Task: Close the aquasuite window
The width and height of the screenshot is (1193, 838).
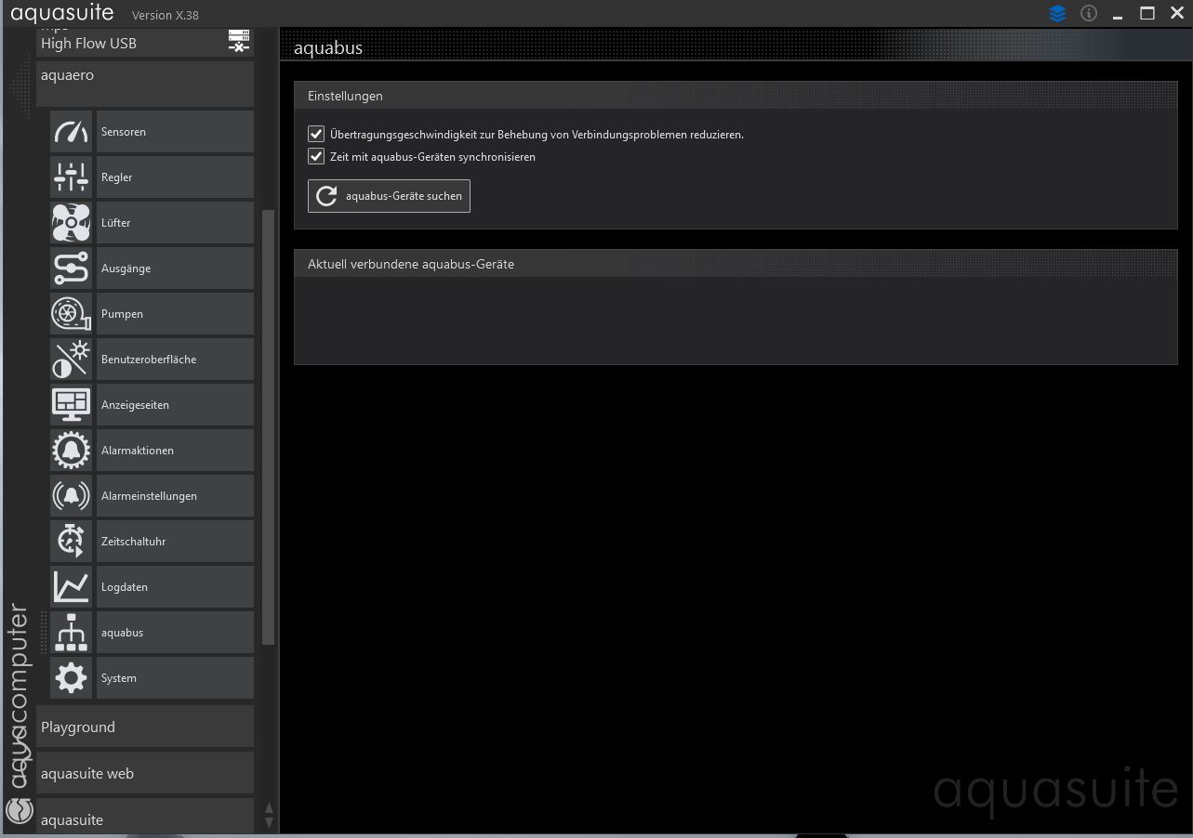Action: coord(1175,14)
